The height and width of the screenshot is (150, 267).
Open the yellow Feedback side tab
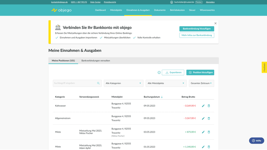[264, 67]
